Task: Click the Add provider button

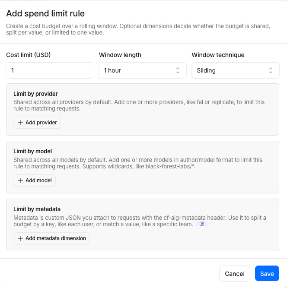Action: (x=37, y=123)
